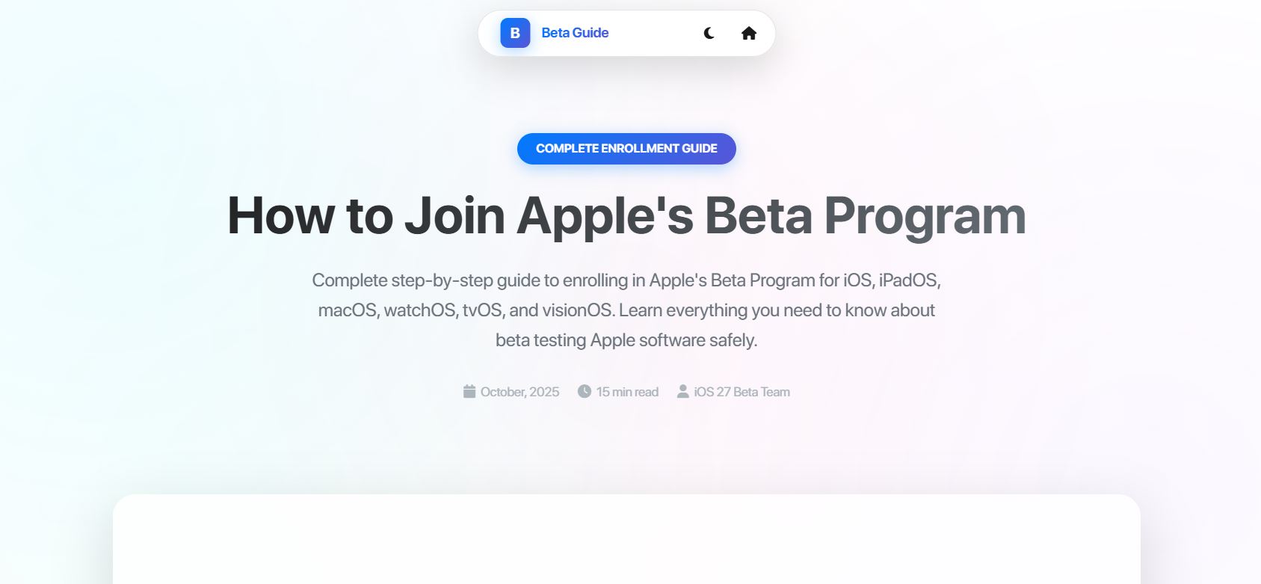Select the house-shaped navigation icon
1261x584 pixels.
tap(750, 33)
